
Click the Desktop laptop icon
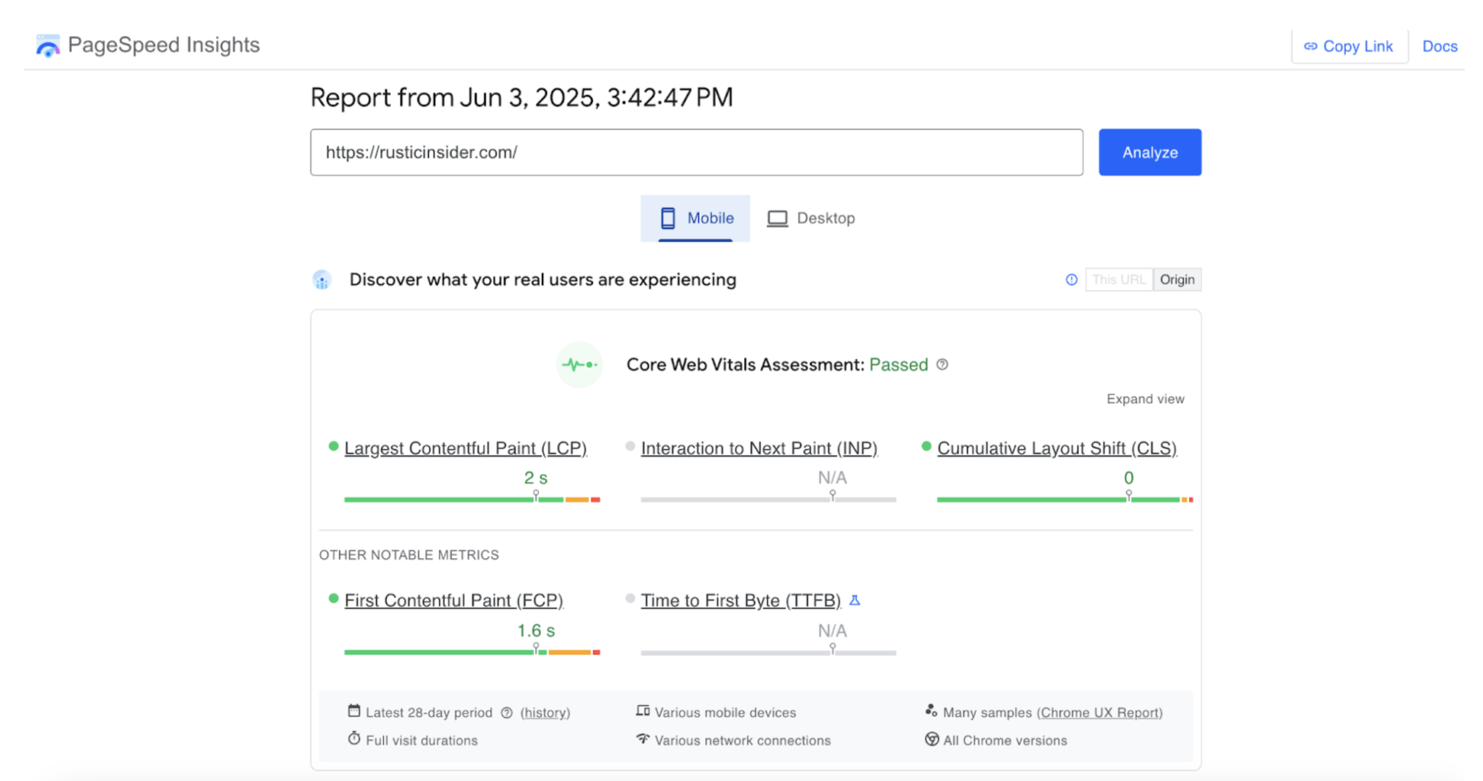tap(777, 218)
